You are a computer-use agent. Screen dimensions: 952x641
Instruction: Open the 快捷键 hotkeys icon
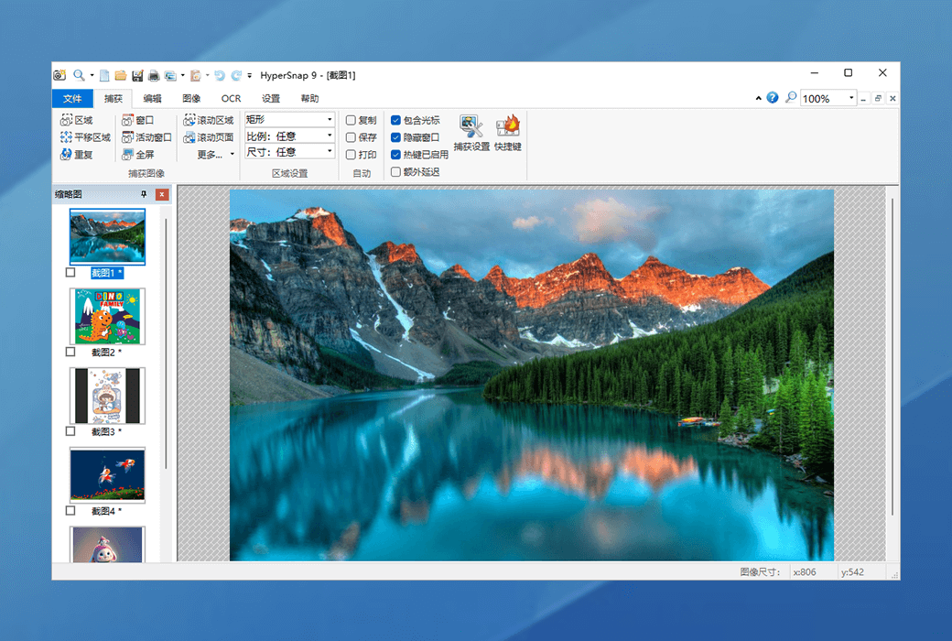pos(507,132)
